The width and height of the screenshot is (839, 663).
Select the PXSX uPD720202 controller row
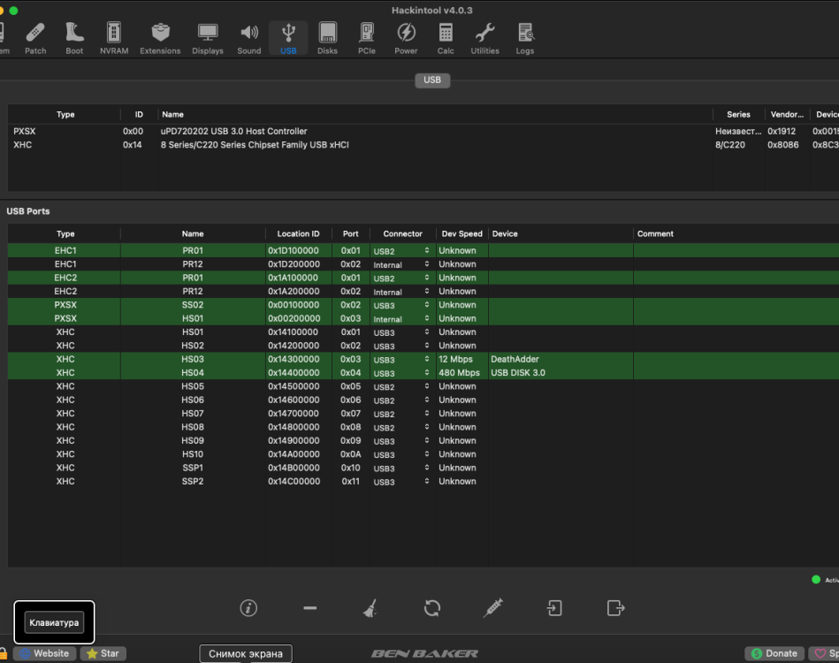[423, 131]
